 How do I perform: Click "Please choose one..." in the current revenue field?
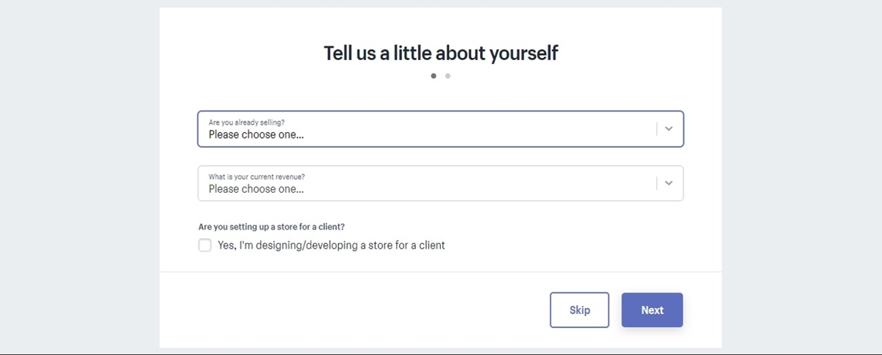click(256, 189)
